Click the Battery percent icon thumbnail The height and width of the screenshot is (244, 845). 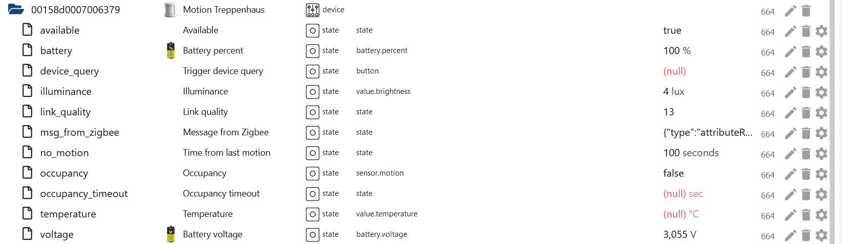pyautogui.click(x=170, y=51)
